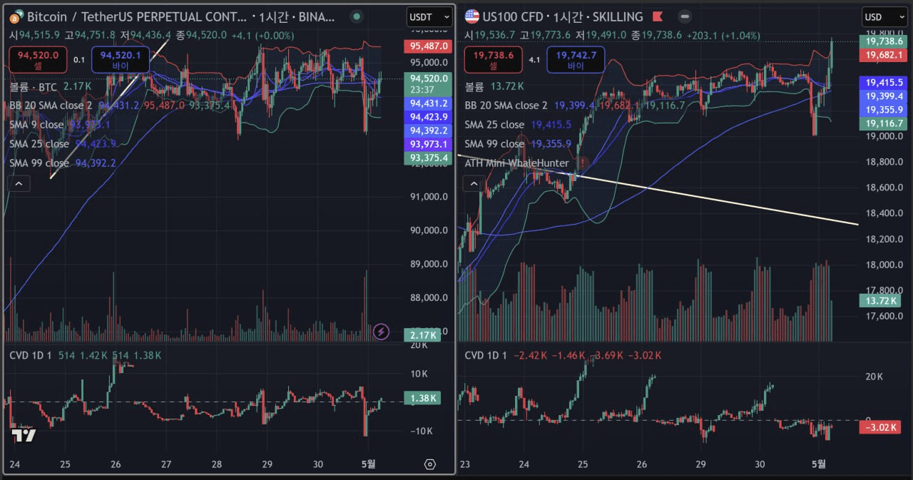The image size is (913, 480).
Task: Click date label 28 on Bitcoin time axis
Action: pyautogui.click(x=217, y=464)
